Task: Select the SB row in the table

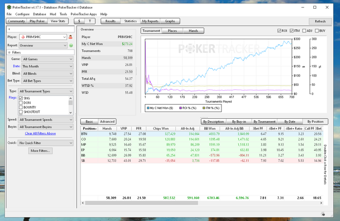Action: 202,160
